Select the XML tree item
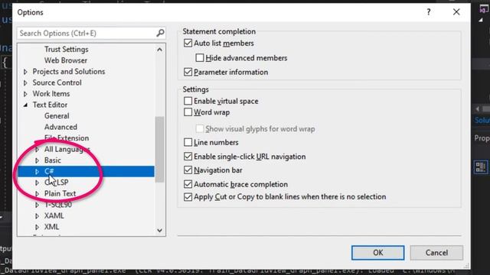The height and width of the screenshot is (275, 490). (51, 227)
